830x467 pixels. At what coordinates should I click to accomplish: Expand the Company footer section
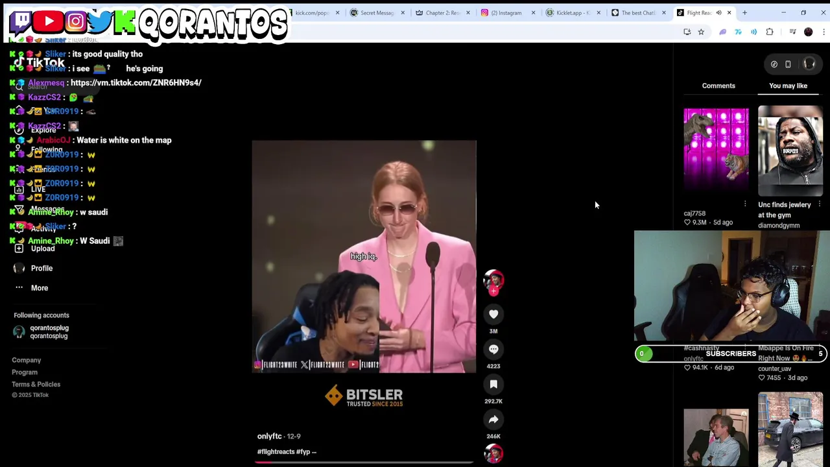point(26,360)
